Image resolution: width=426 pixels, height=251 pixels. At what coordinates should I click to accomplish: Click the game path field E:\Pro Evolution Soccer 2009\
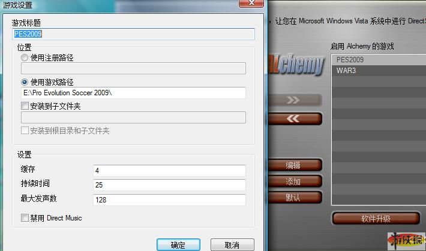133,93
